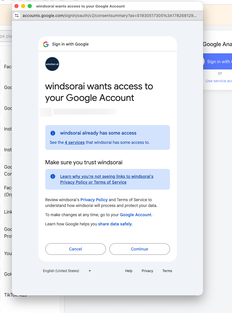Open the English (United States) language dropdown

click(x=67, y=271)
